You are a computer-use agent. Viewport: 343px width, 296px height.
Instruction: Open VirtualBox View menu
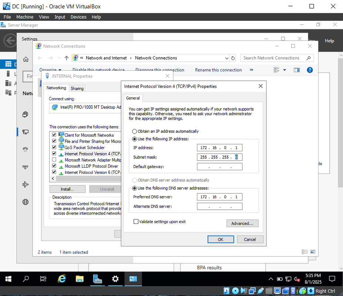click(x=44, y=17)
